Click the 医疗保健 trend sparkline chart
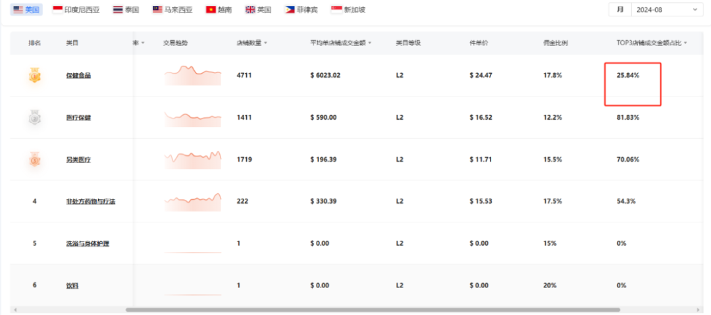711x315 pixels. click(193, 118)
